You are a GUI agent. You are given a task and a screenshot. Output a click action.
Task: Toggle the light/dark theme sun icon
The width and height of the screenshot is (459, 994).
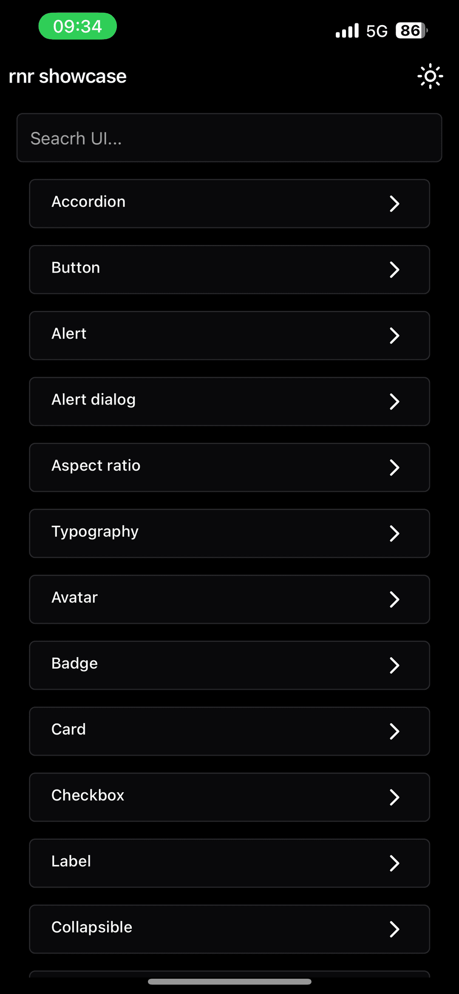[430, 76]
